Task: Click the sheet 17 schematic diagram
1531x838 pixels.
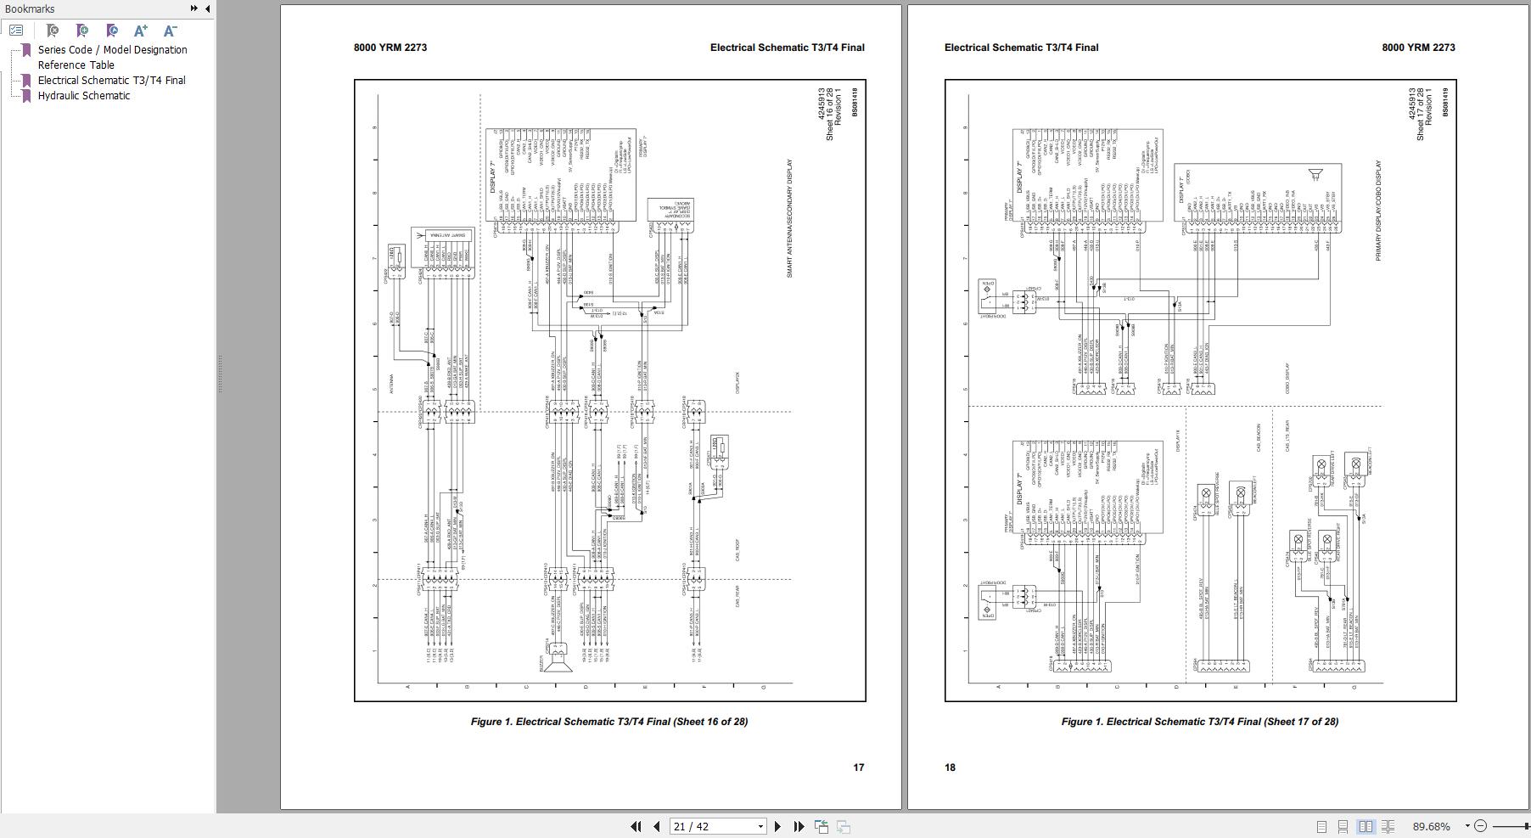Action: tap(1201, 391)
